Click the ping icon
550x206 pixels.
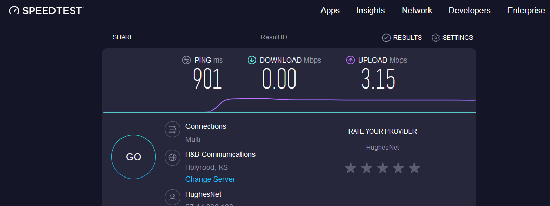(x=186, y=60)
